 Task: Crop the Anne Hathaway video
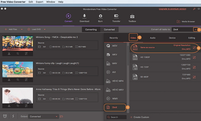pos(18,106)
